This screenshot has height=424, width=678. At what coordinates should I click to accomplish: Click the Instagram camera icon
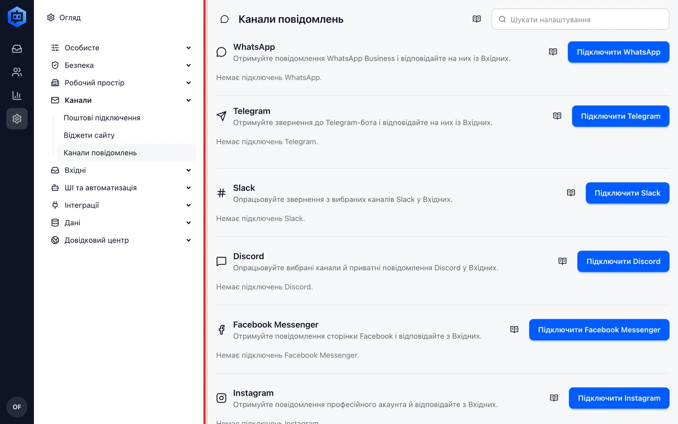click(x=222, y=398)
